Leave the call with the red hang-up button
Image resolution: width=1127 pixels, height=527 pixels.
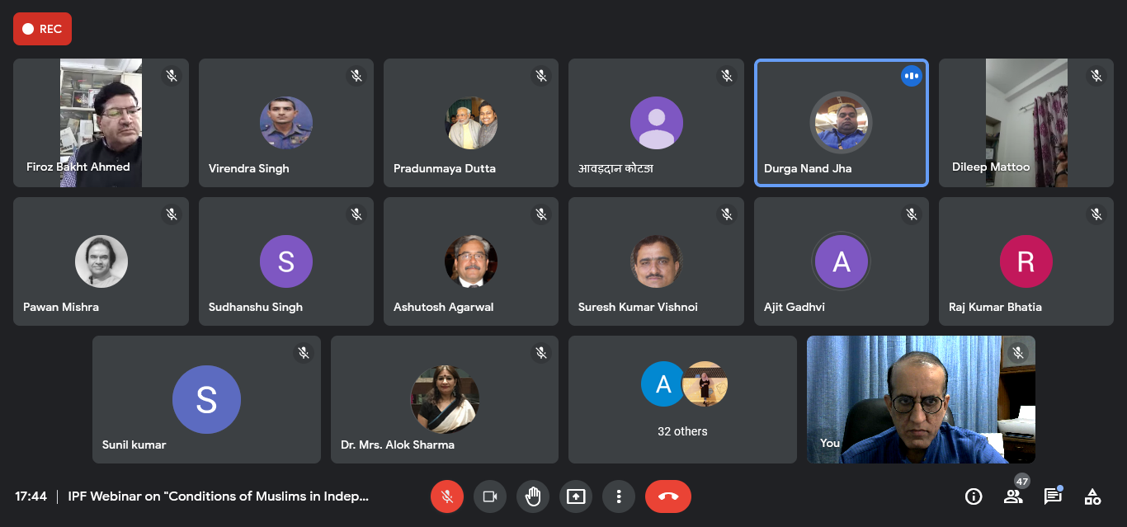coord(668,496)
